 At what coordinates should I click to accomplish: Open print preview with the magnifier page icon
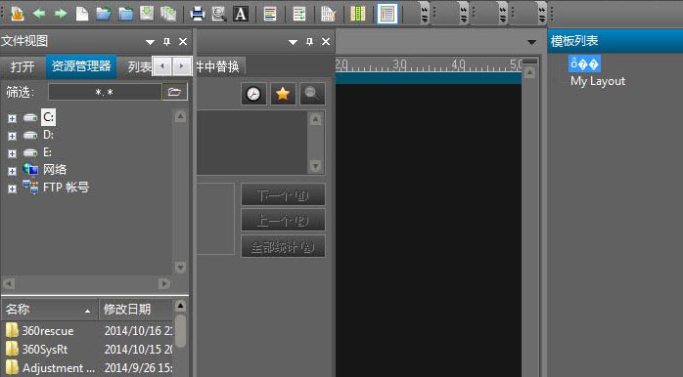tap(218, 14)
